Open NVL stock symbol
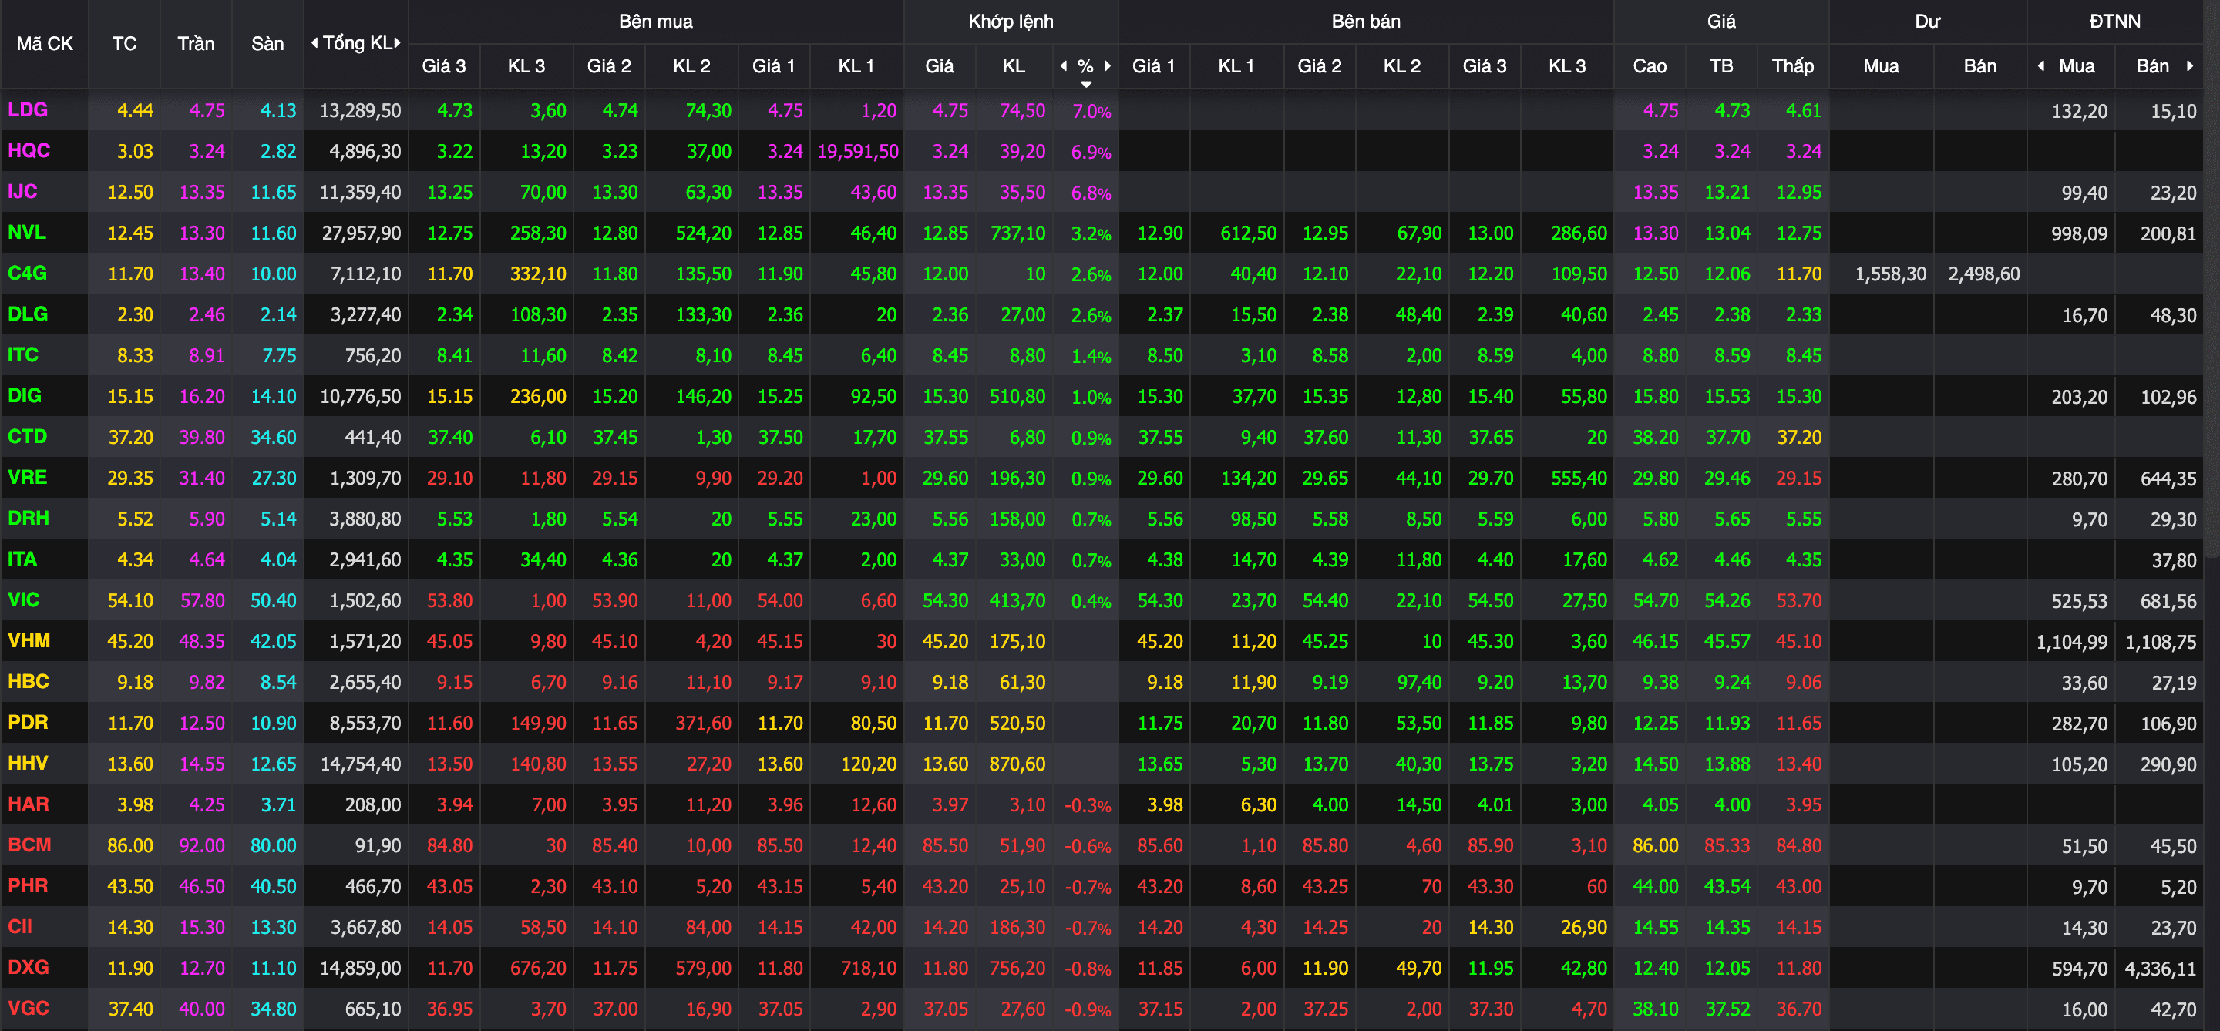This screenshot has height=1031, width=2220. (27, 232)
